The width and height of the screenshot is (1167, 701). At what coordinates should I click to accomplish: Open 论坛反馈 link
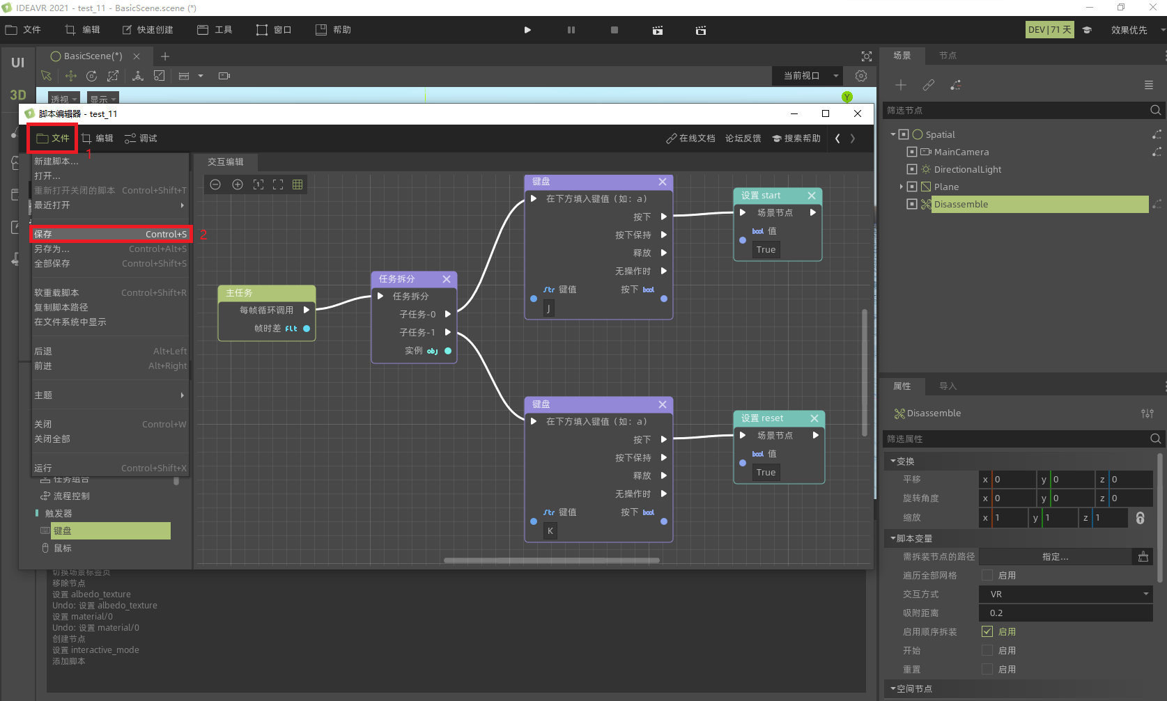pos(743,139)
